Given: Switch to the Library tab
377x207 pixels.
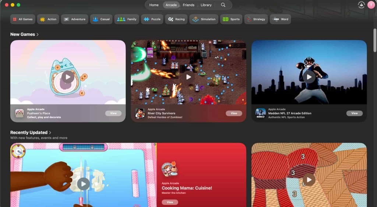Looking at the screenshot, I should point(206,5).
